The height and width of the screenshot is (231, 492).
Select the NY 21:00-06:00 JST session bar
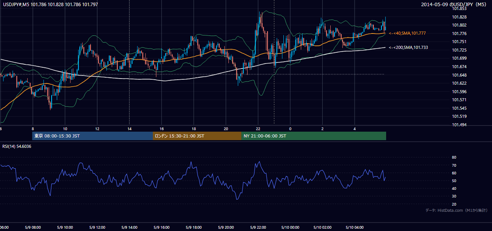314,136
